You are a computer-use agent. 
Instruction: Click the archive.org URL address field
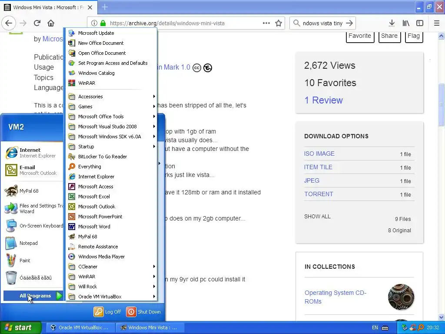[185, 23]
